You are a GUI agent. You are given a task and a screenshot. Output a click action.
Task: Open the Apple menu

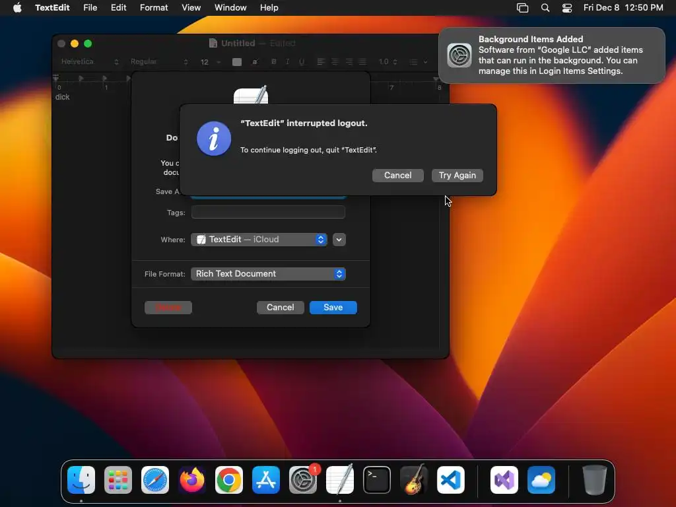tap(17, 8)
